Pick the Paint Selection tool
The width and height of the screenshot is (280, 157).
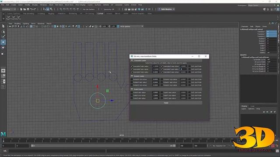click(x=3, y=37)
